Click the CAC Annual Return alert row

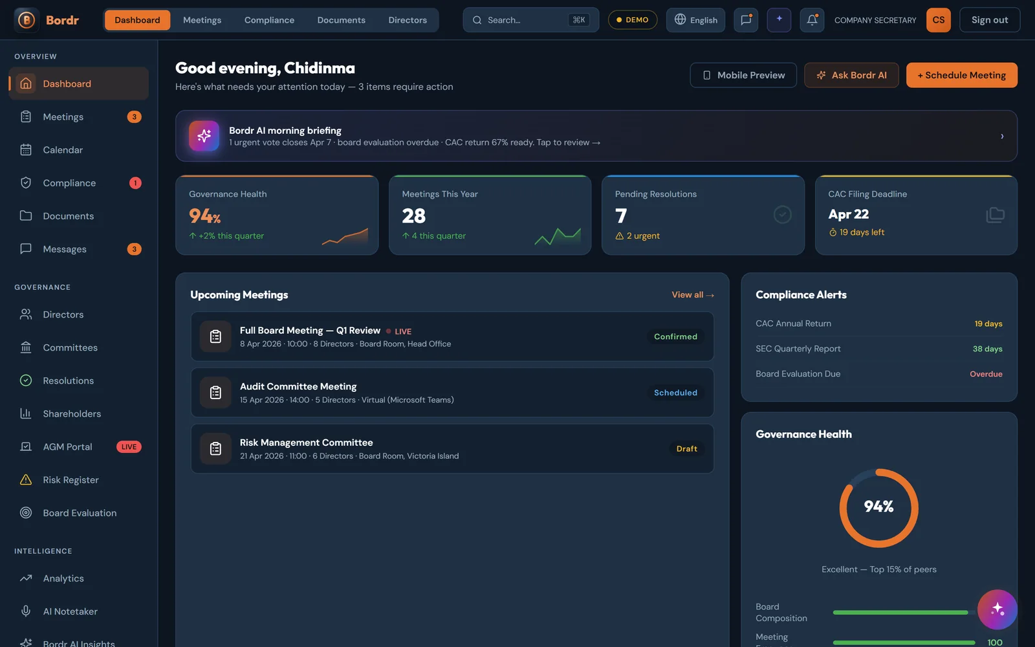pos(879,323)
